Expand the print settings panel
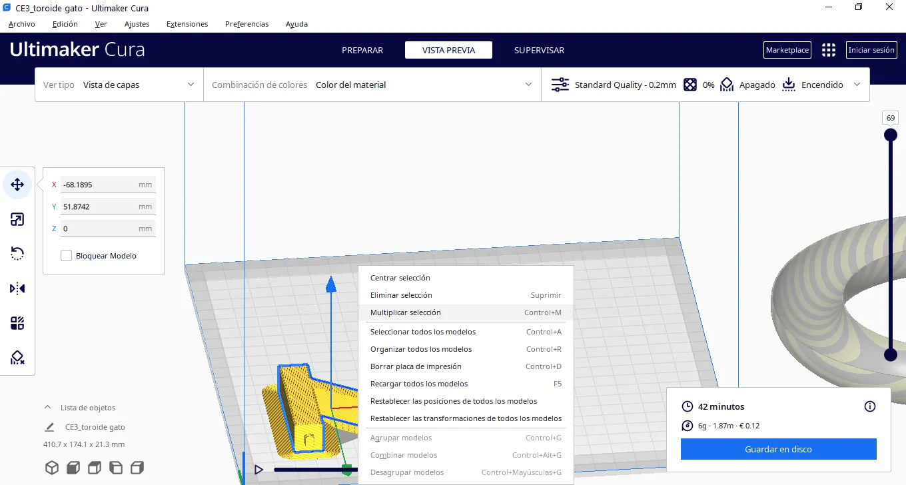906x485 pixels. [856, 85]
